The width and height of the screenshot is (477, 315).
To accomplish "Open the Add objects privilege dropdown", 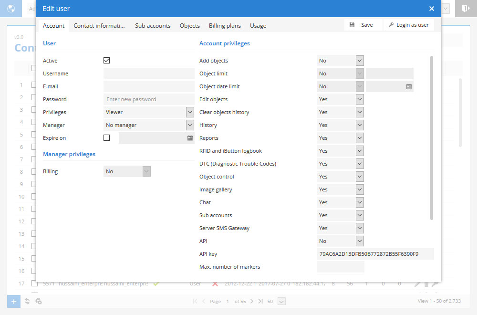I will (340, 61).
